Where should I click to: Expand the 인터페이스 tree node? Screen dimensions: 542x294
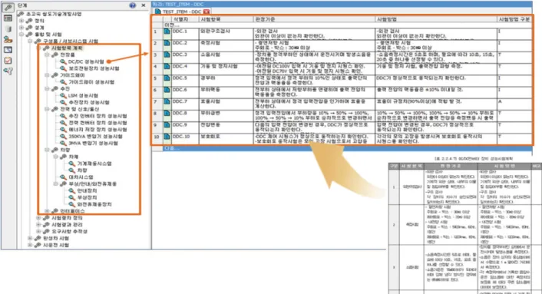47,211
